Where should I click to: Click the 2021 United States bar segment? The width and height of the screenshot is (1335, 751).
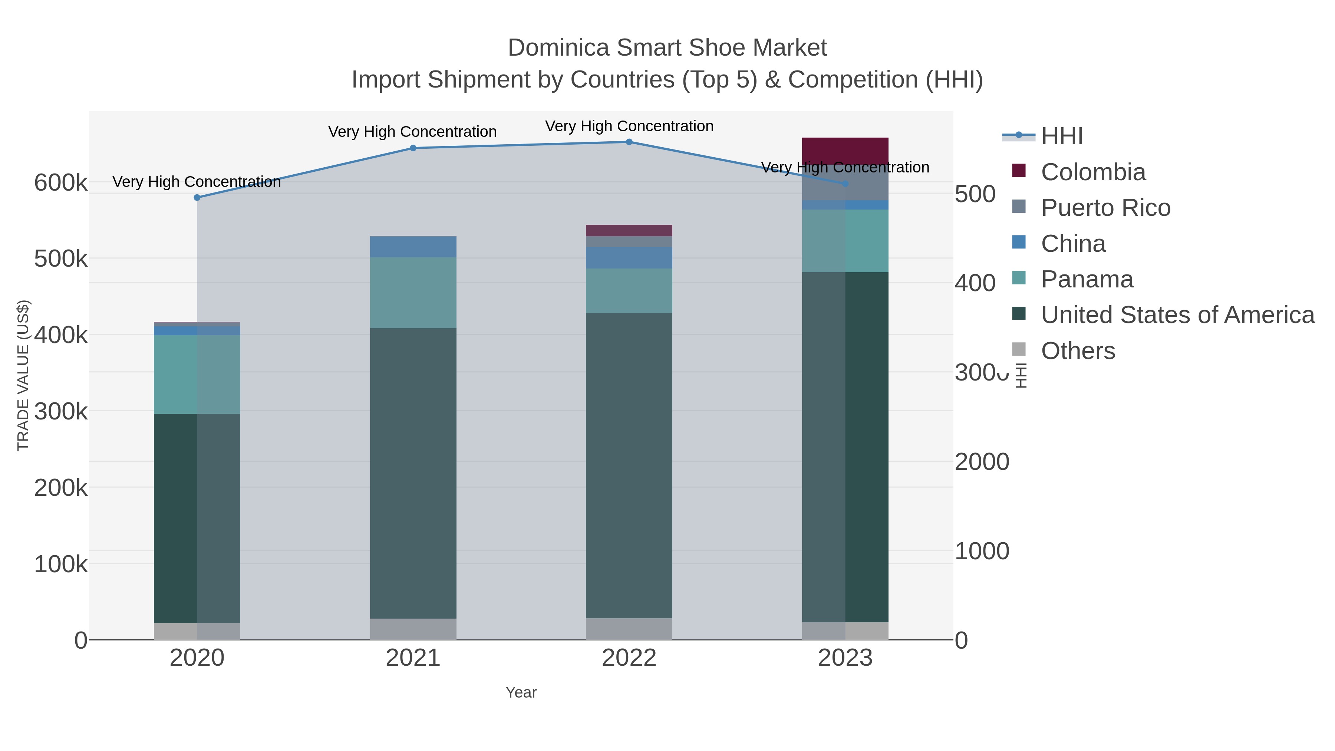click(413, 473)
